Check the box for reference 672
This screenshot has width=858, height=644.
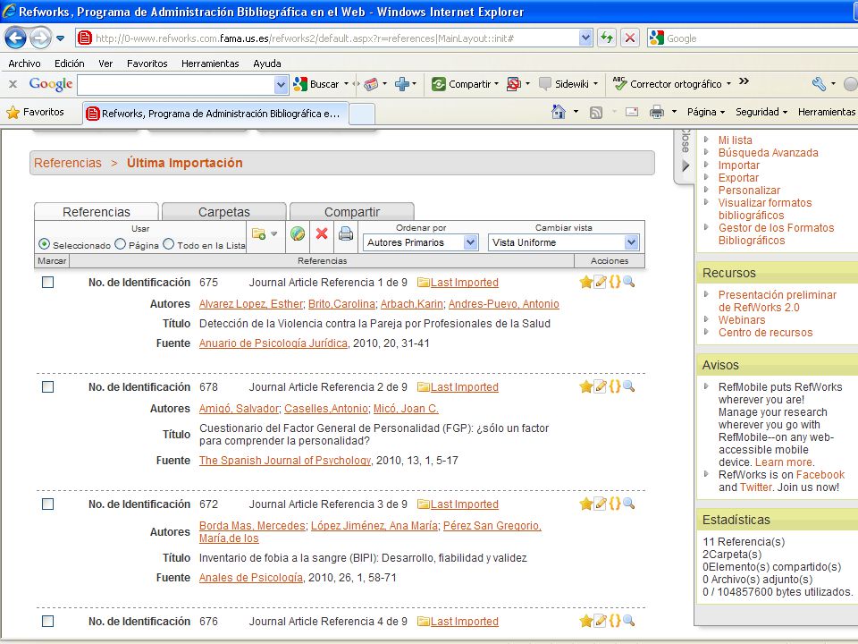(48, 504)
